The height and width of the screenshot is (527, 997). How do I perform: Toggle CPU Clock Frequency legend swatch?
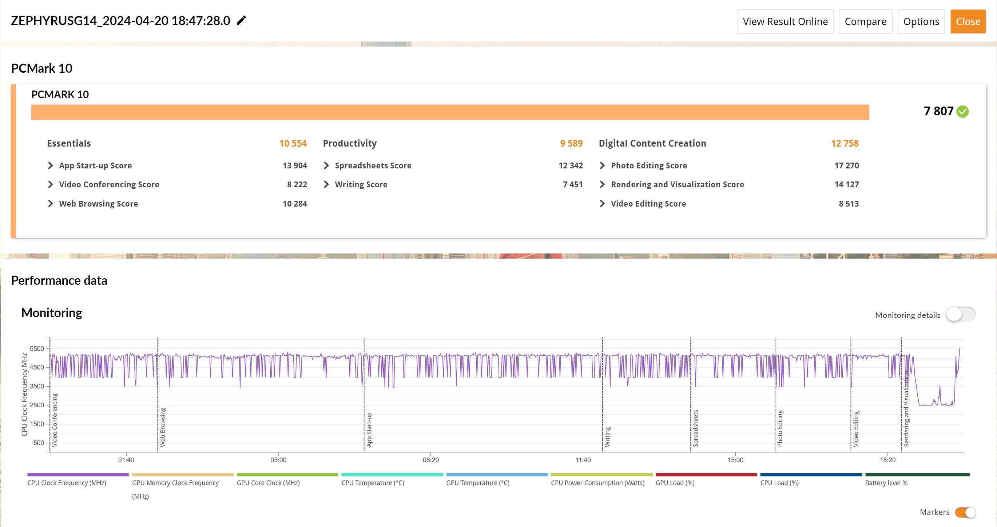coord(78,475)
